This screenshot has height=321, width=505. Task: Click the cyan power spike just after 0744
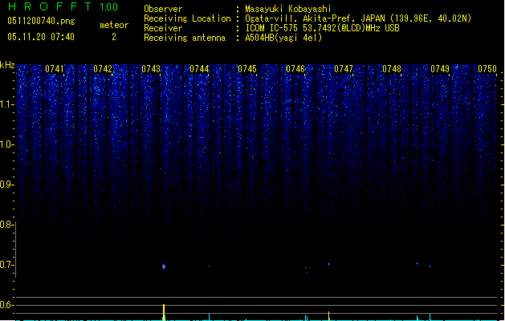click(x=209, y=317)
